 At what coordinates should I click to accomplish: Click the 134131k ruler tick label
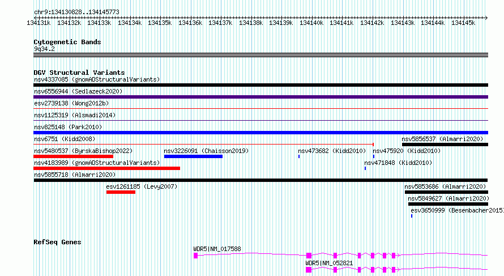pyautogui.click(x=39, y=23)
